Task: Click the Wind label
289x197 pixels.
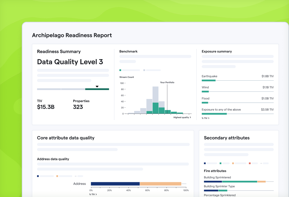Action: click(x=205, y=87)
